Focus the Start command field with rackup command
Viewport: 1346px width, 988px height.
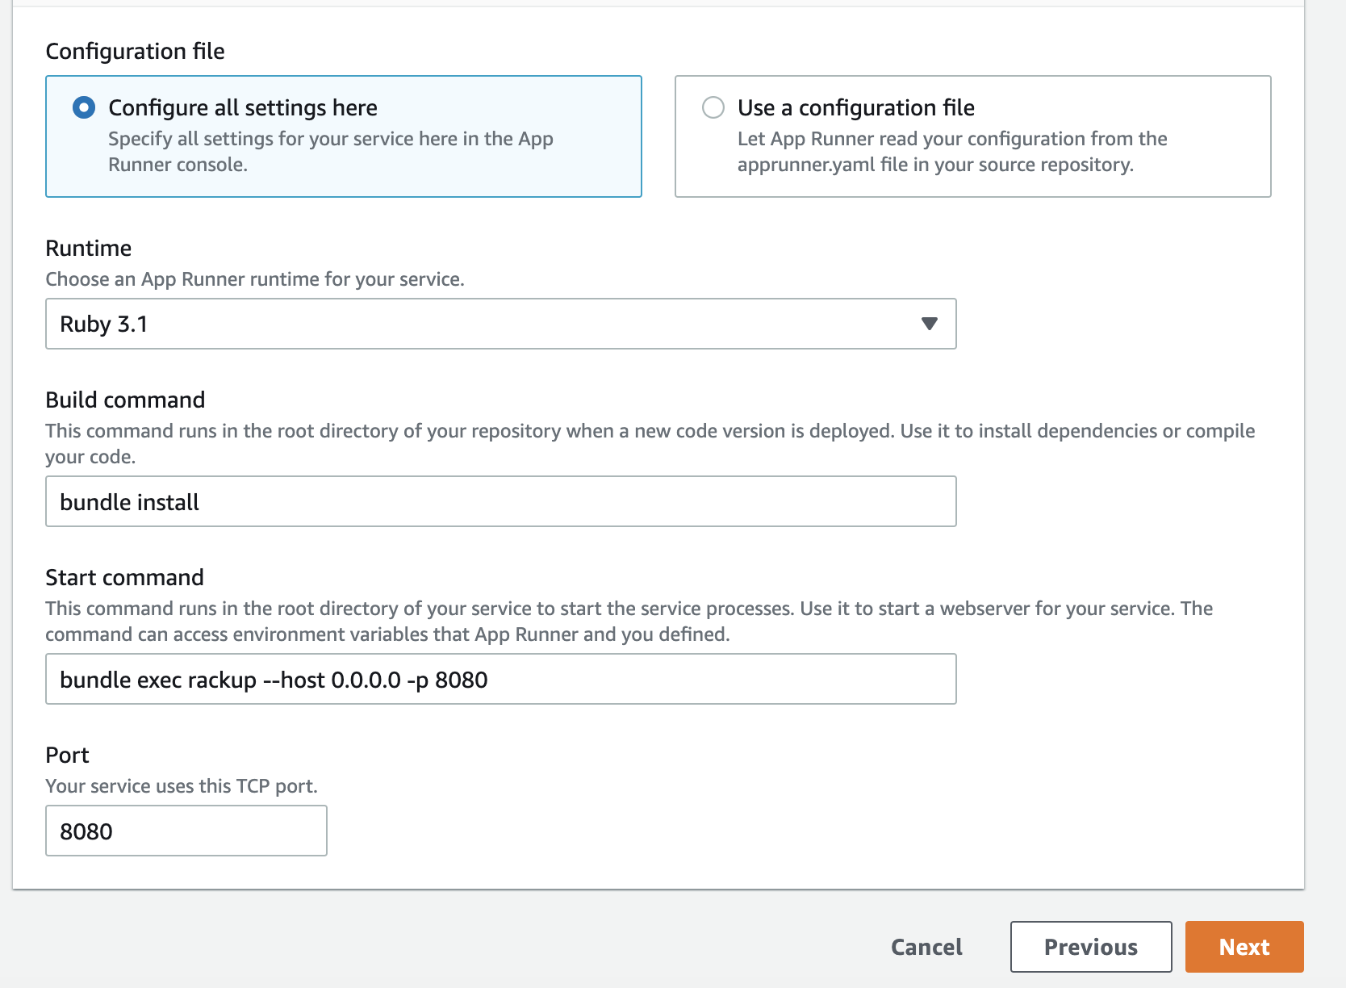coord(501,679)
